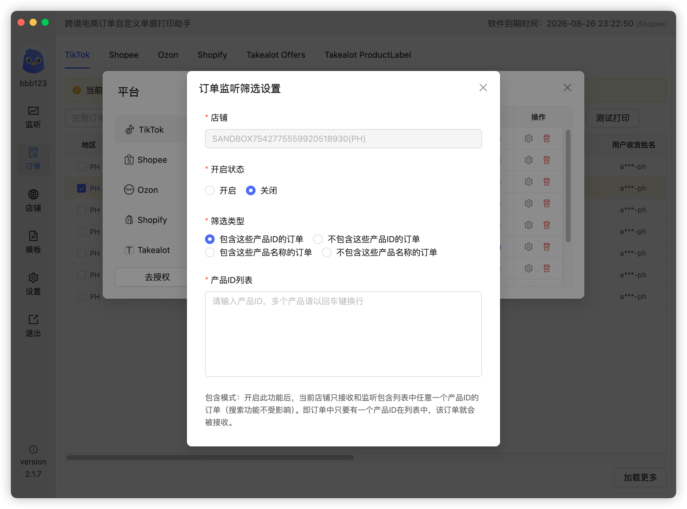687x509 pixels.
Task: Choose 包含这些产品ID的订单 filter type
Action: (x=210, y=239)
